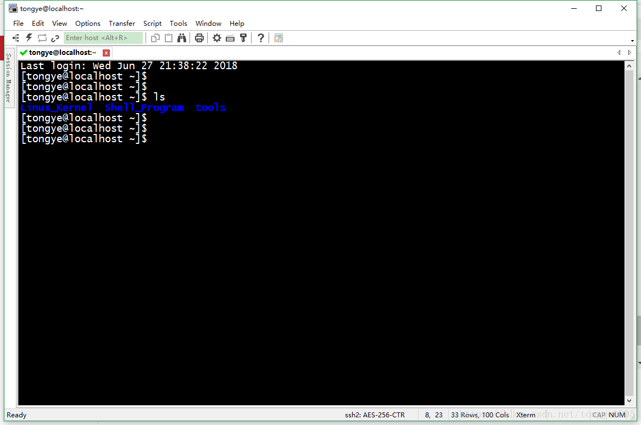Open the Script menu

(x=153, y=23)
